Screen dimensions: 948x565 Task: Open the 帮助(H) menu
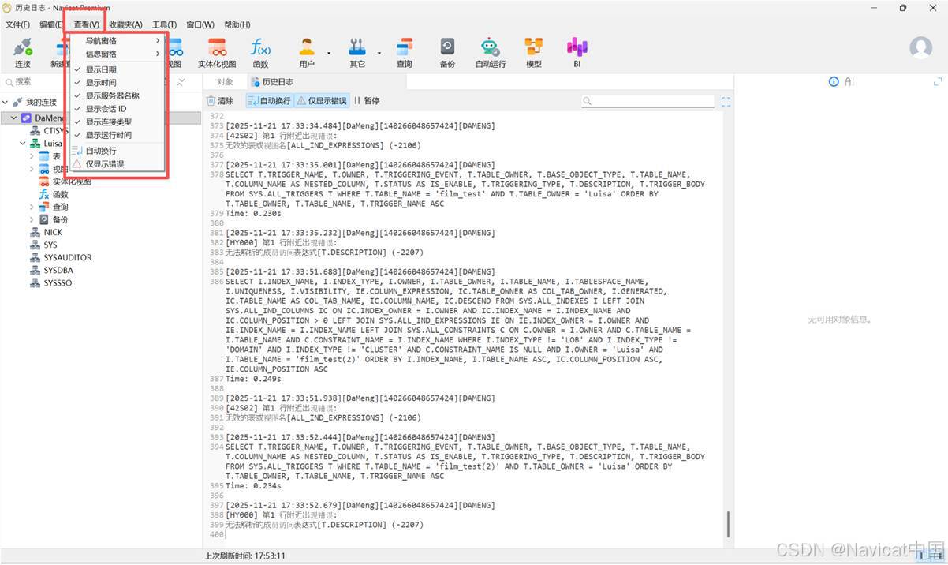tap(237, 24)
